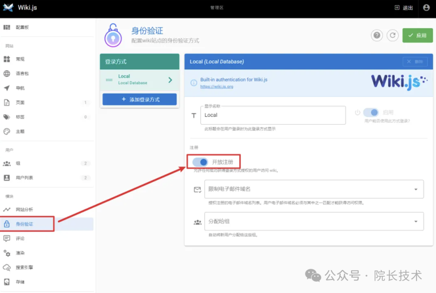Click the 渲染 rendering gears icon

pyautogui.click(x=7, y=253)
